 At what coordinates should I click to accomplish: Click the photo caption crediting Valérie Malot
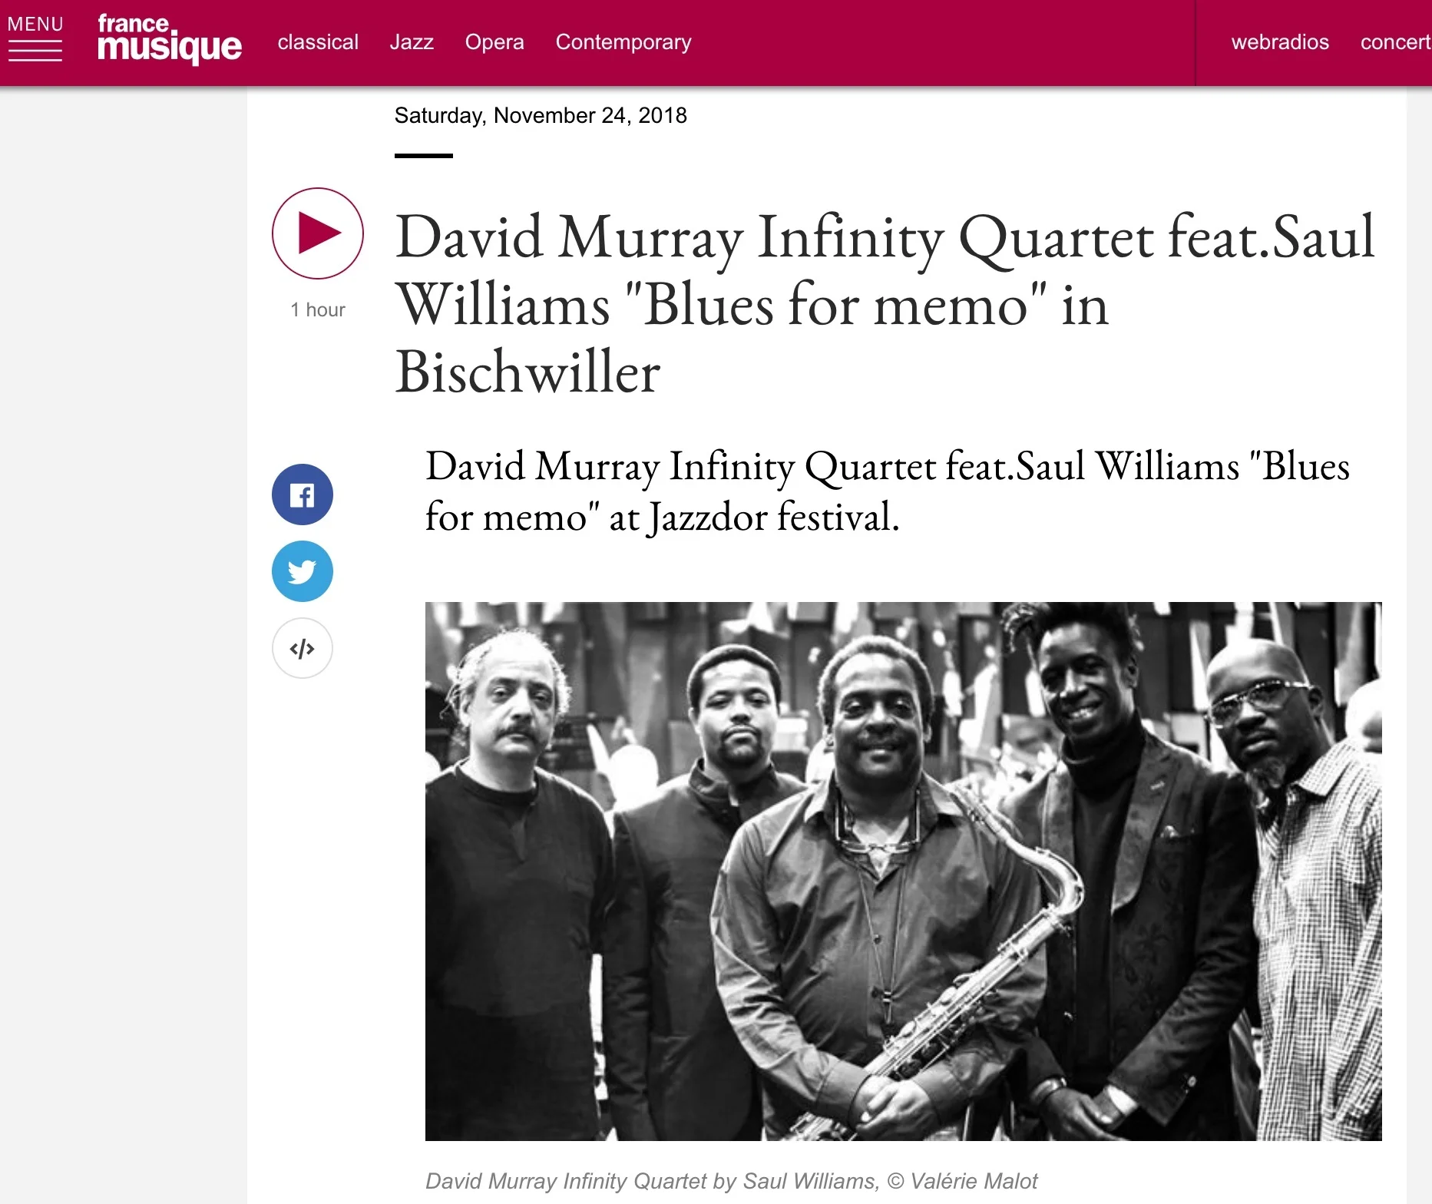click(x=731, y=1181)
